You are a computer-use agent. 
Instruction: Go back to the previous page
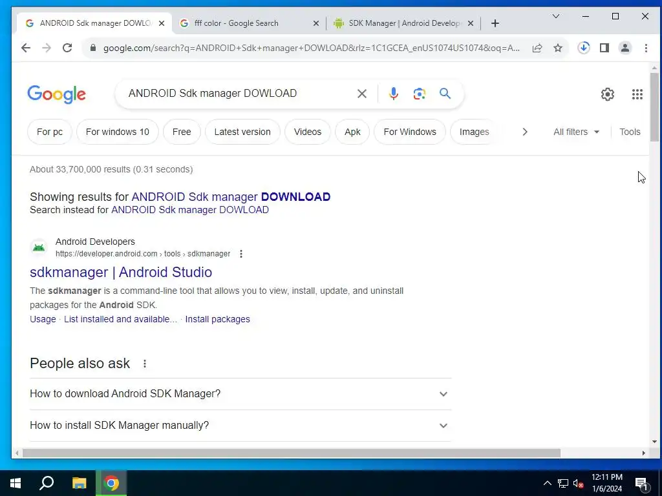click(26, 48)
